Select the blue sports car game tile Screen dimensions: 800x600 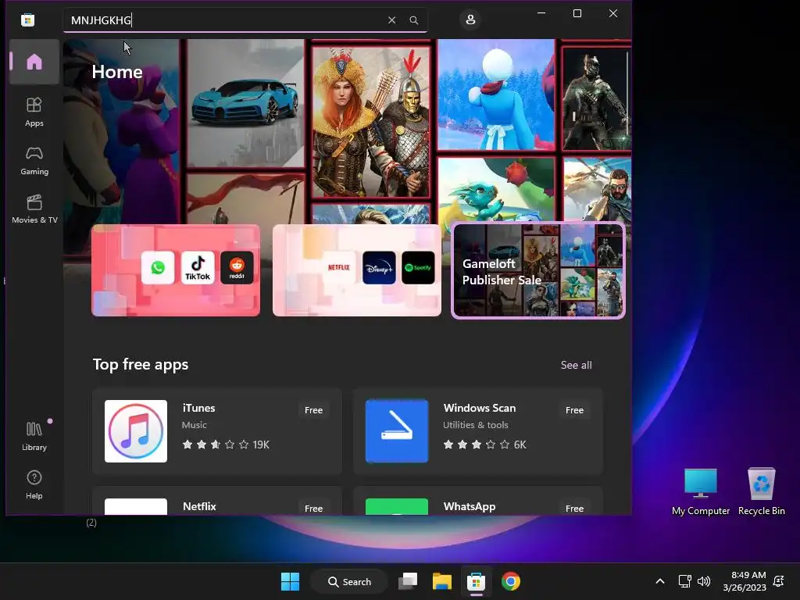[245, 104]
